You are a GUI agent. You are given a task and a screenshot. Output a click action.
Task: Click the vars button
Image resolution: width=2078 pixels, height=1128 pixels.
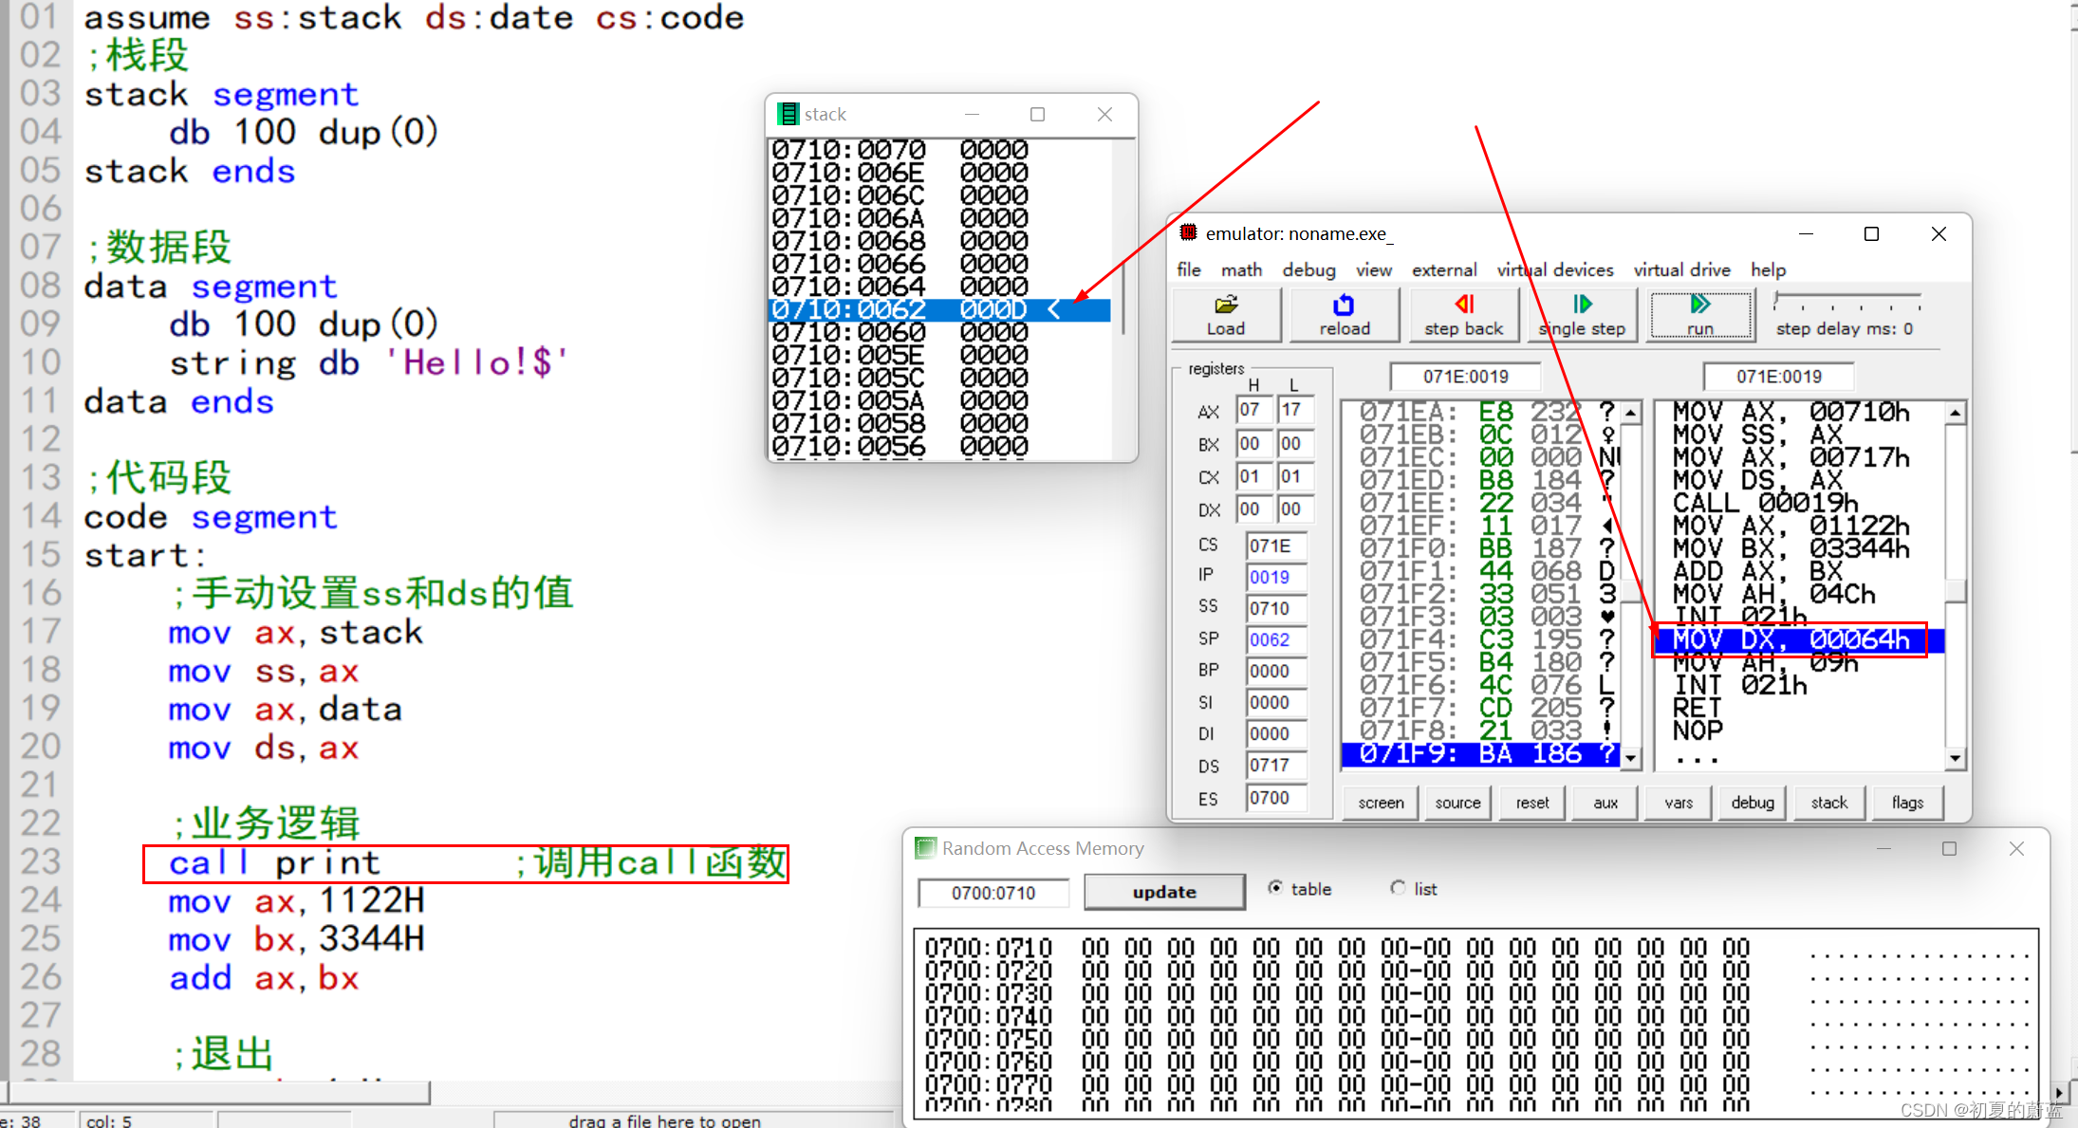[x=1678, y=803]
